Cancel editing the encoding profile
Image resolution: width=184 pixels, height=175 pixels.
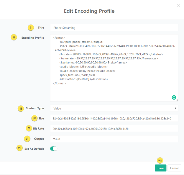(x=174, y=168)
